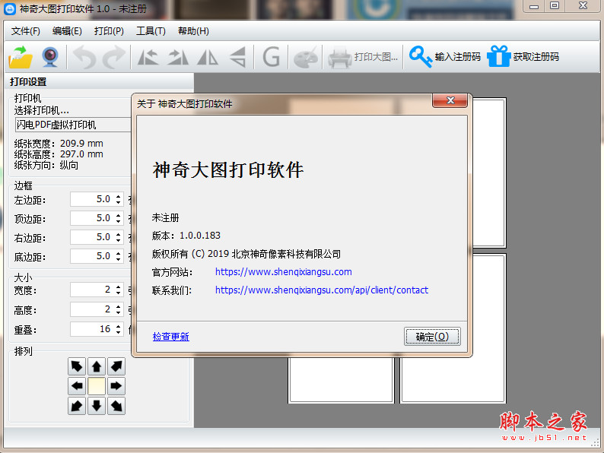Align tiles to right arrow
604x453 pixels.
[x=116, y=385]
